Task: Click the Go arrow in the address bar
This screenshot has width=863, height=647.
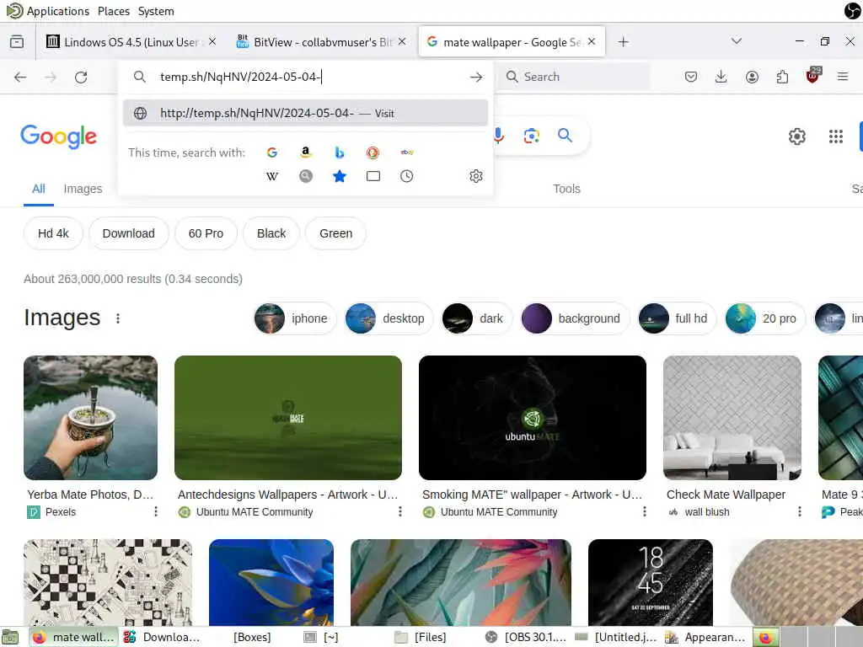Action: [476, 77]
